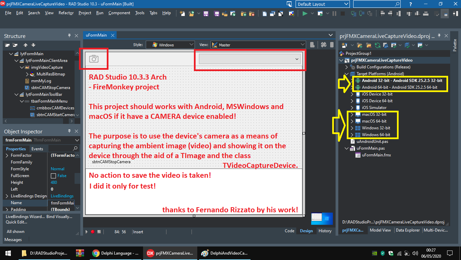Click the Object Inspector search magnifier icon
461x260 pixels.
pos(75,148)
